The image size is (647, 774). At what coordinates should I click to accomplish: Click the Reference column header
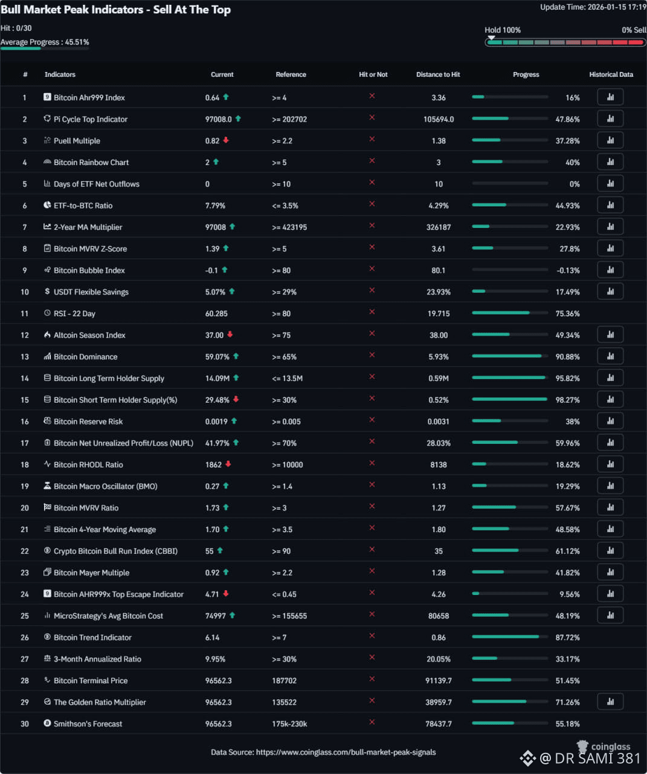[291, 74]
